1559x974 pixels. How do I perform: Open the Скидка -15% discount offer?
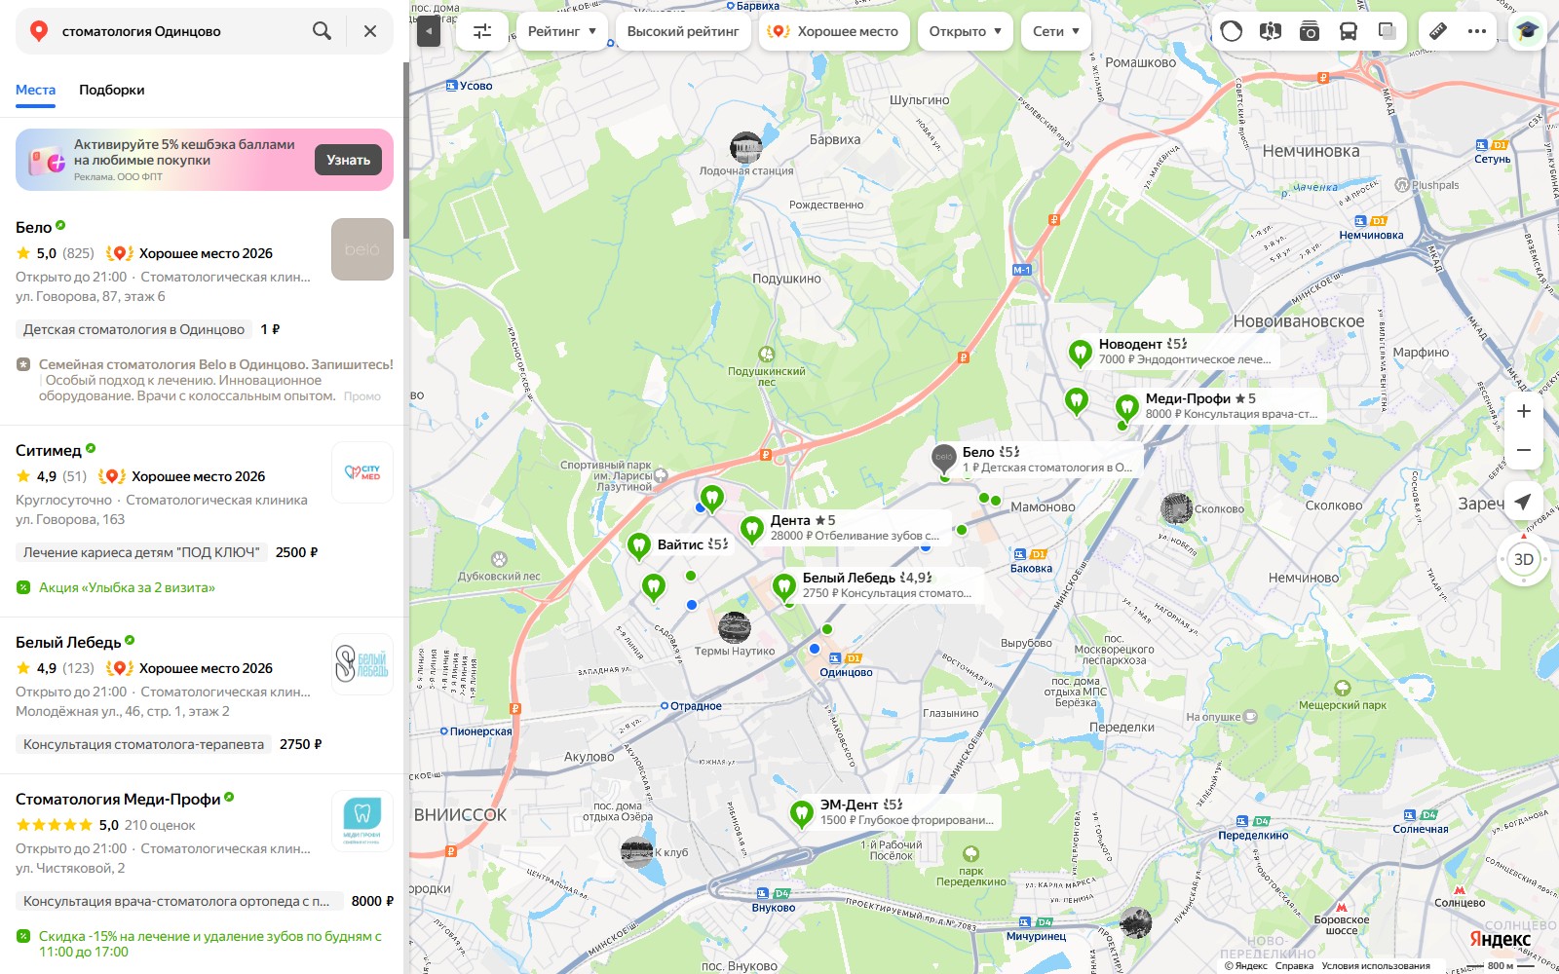[210, 944]
